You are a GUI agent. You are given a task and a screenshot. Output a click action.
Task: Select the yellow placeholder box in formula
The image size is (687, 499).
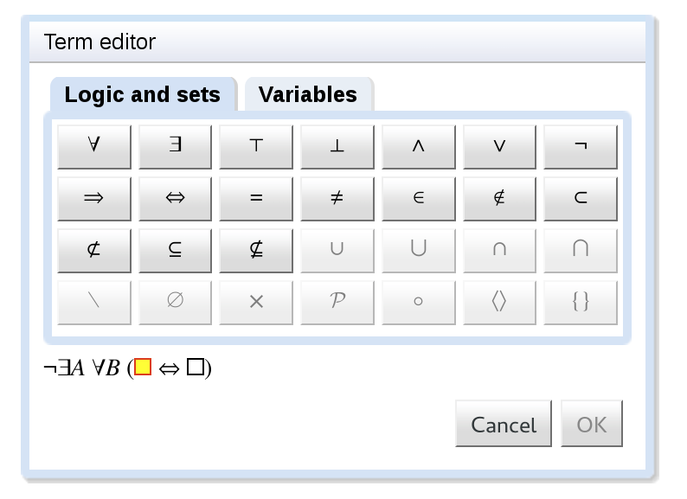coord(143,368)
